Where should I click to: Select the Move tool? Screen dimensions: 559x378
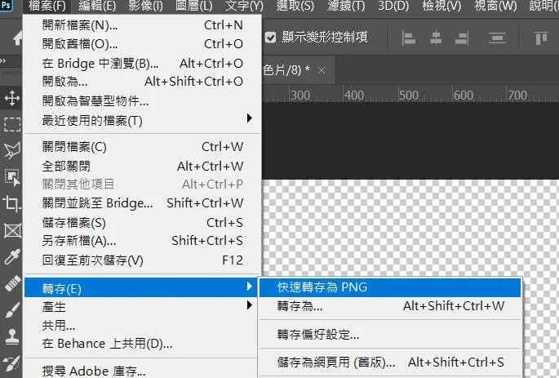[11, 98]
